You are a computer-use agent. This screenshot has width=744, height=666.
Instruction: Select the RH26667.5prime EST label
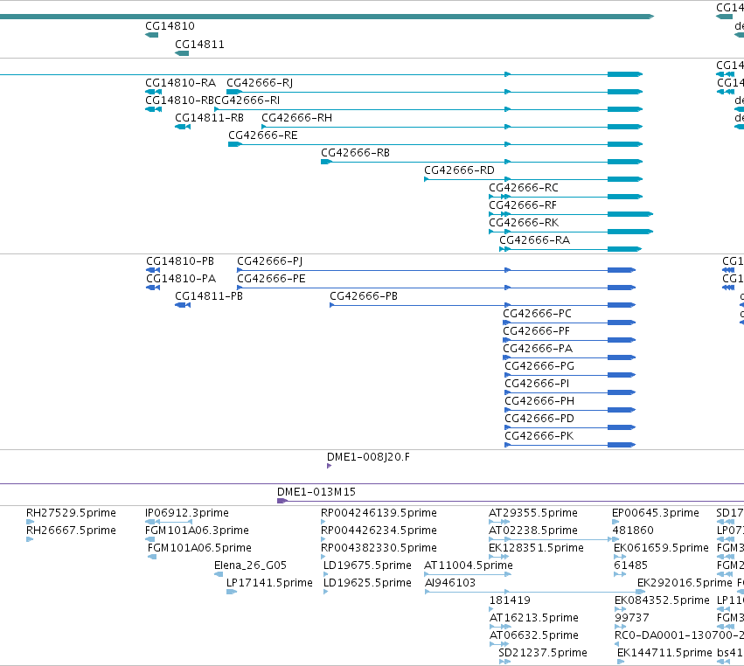pyautogui.click(x=71, y=531)
